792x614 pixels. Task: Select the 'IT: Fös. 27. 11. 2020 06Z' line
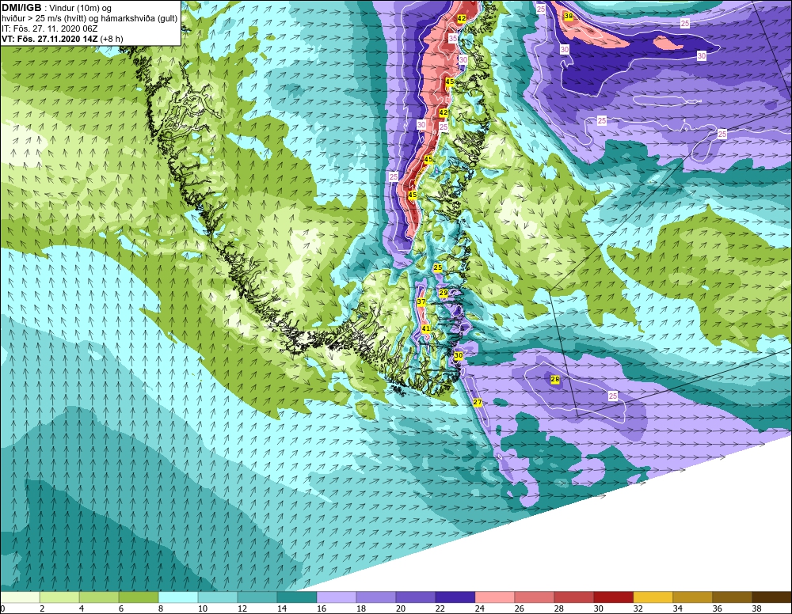click(x=49, y=28)
